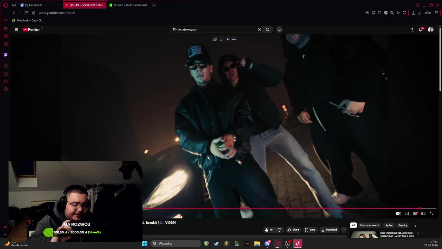Select the 43 - DODAJEMY GAZU YouTube tab
Image resolution: width=442 pixels, height=249 pixels.
84,5
